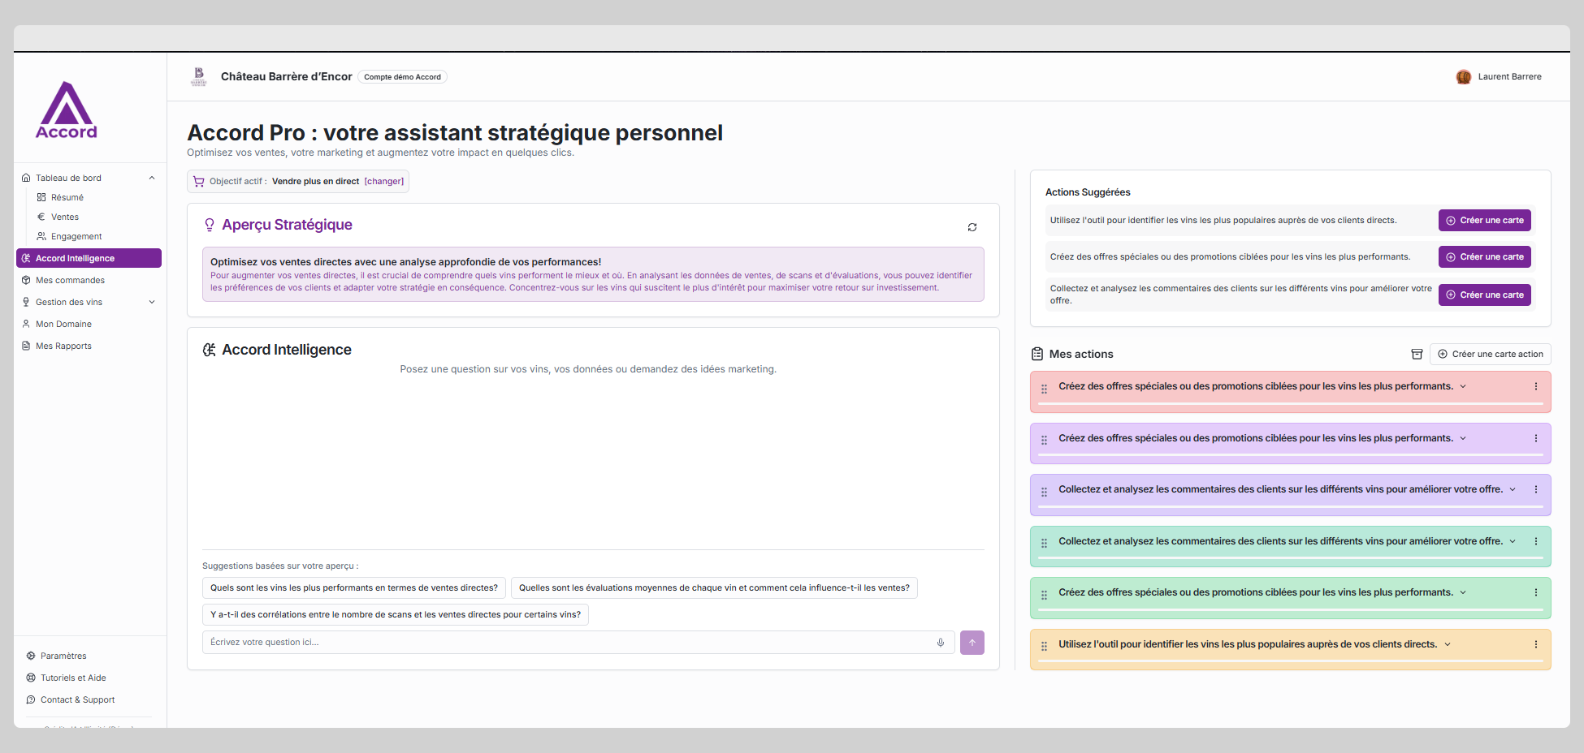This screenshot has height=753, width=1584.
Task: Expand the yellow vins populaires action card
Action: pyautogui.click(x=1448, y=643)
